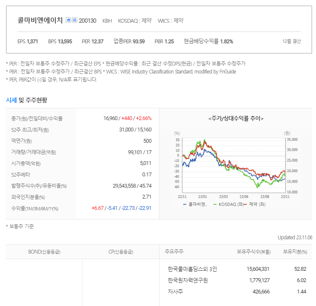
Task: Toggle the 콜마비앤.. blue legend entry
Action: (x=195, y=204)
